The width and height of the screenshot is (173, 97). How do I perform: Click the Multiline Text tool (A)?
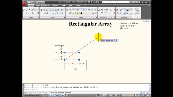click(x=99, y=10)
